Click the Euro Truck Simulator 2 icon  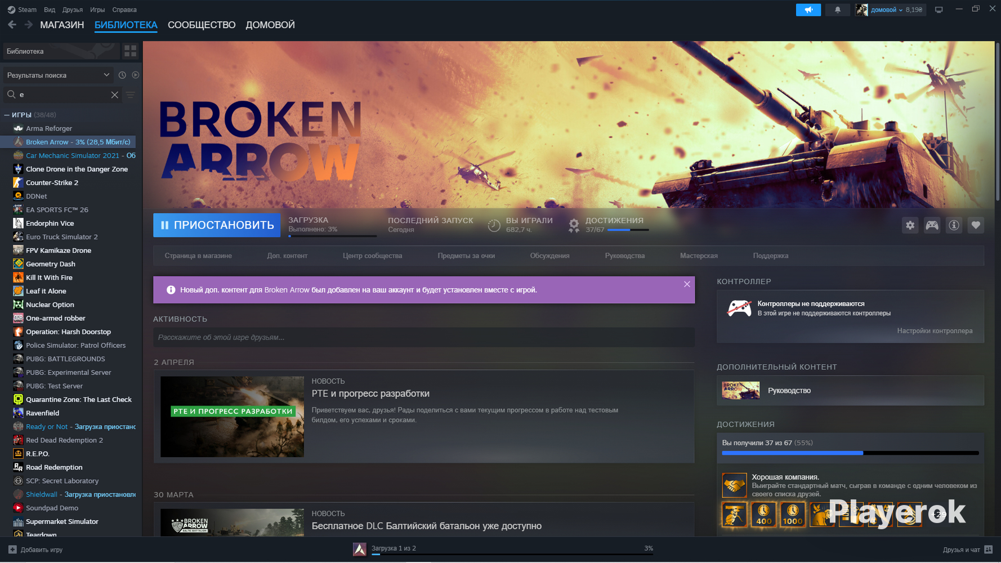[x=18, y=236]
